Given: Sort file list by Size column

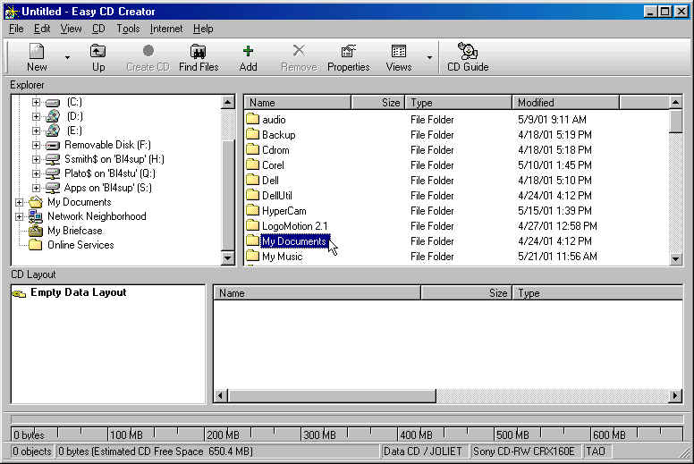Looking at the screenshot, I should coord(378,103).
